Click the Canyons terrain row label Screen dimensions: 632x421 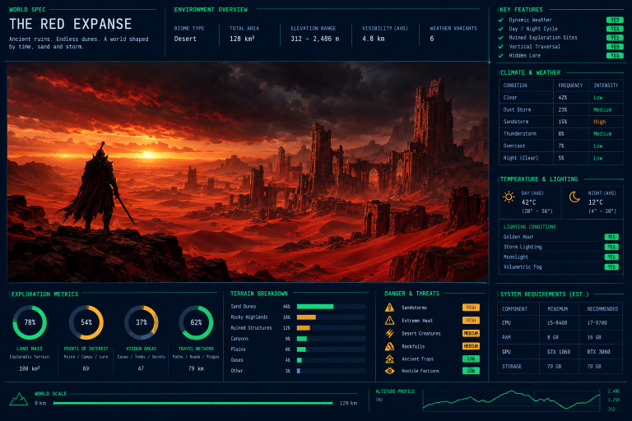pyautogui.click(x=239, y=339)
